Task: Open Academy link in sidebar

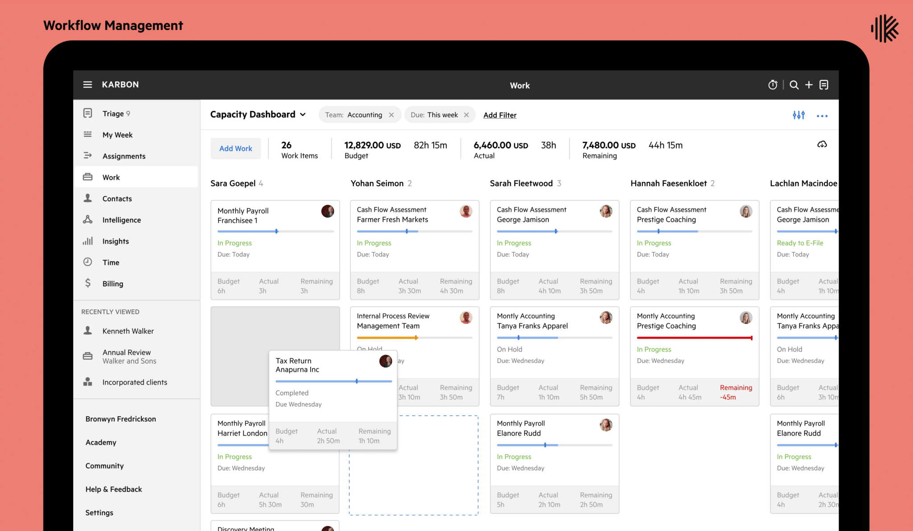Action: [x=101, y=442]
